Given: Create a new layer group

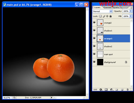Looking at the screenshot, I should click(117, 90).
